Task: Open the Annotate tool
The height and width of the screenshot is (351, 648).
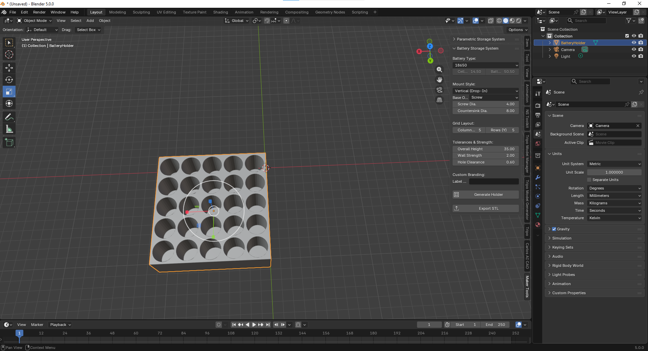Action: click(x=9, y=117)
